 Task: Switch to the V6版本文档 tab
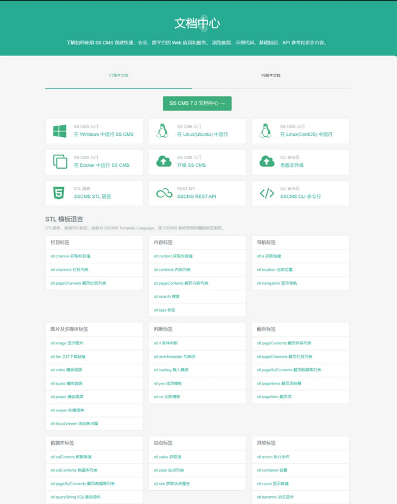pos(271,75)
